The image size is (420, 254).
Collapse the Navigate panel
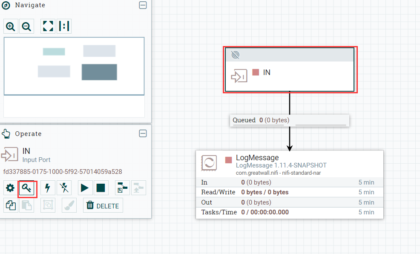point(143,5)
